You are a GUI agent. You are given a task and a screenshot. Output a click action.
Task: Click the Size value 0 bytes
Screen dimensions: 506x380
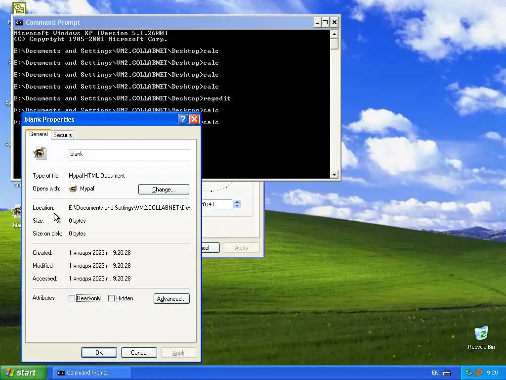coord(77,221)
